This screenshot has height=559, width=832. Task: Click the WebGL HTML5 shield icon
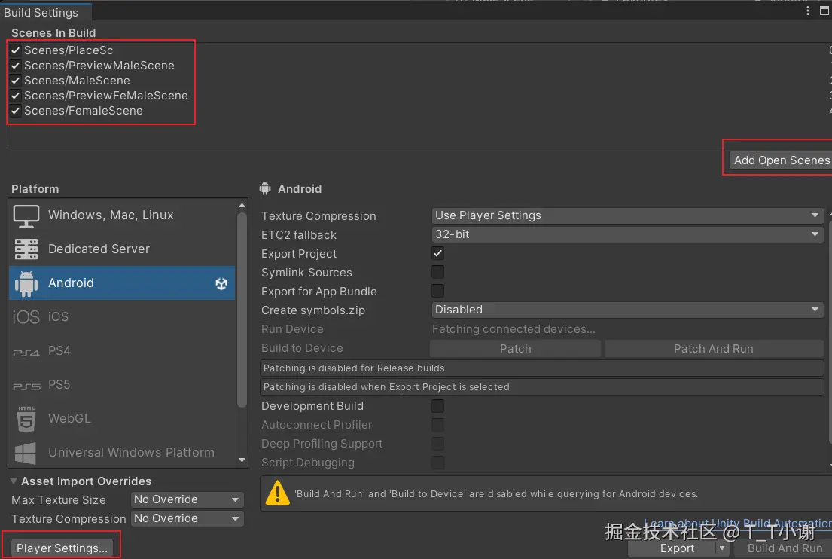[26, 419]
